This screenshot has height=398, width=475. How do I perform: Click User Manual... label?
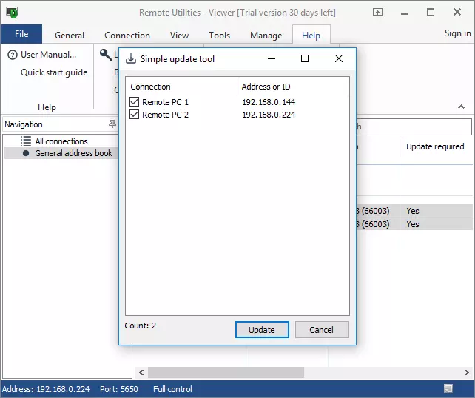pos(49,55)
